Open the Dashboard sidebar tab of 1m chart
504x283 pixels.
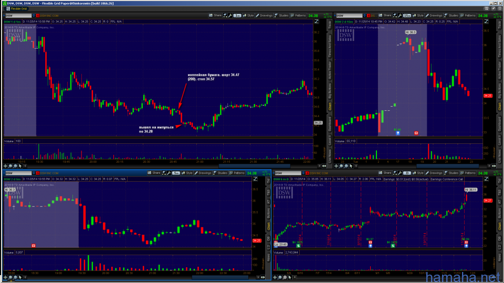pyautogui.click(x=330, y=124)
